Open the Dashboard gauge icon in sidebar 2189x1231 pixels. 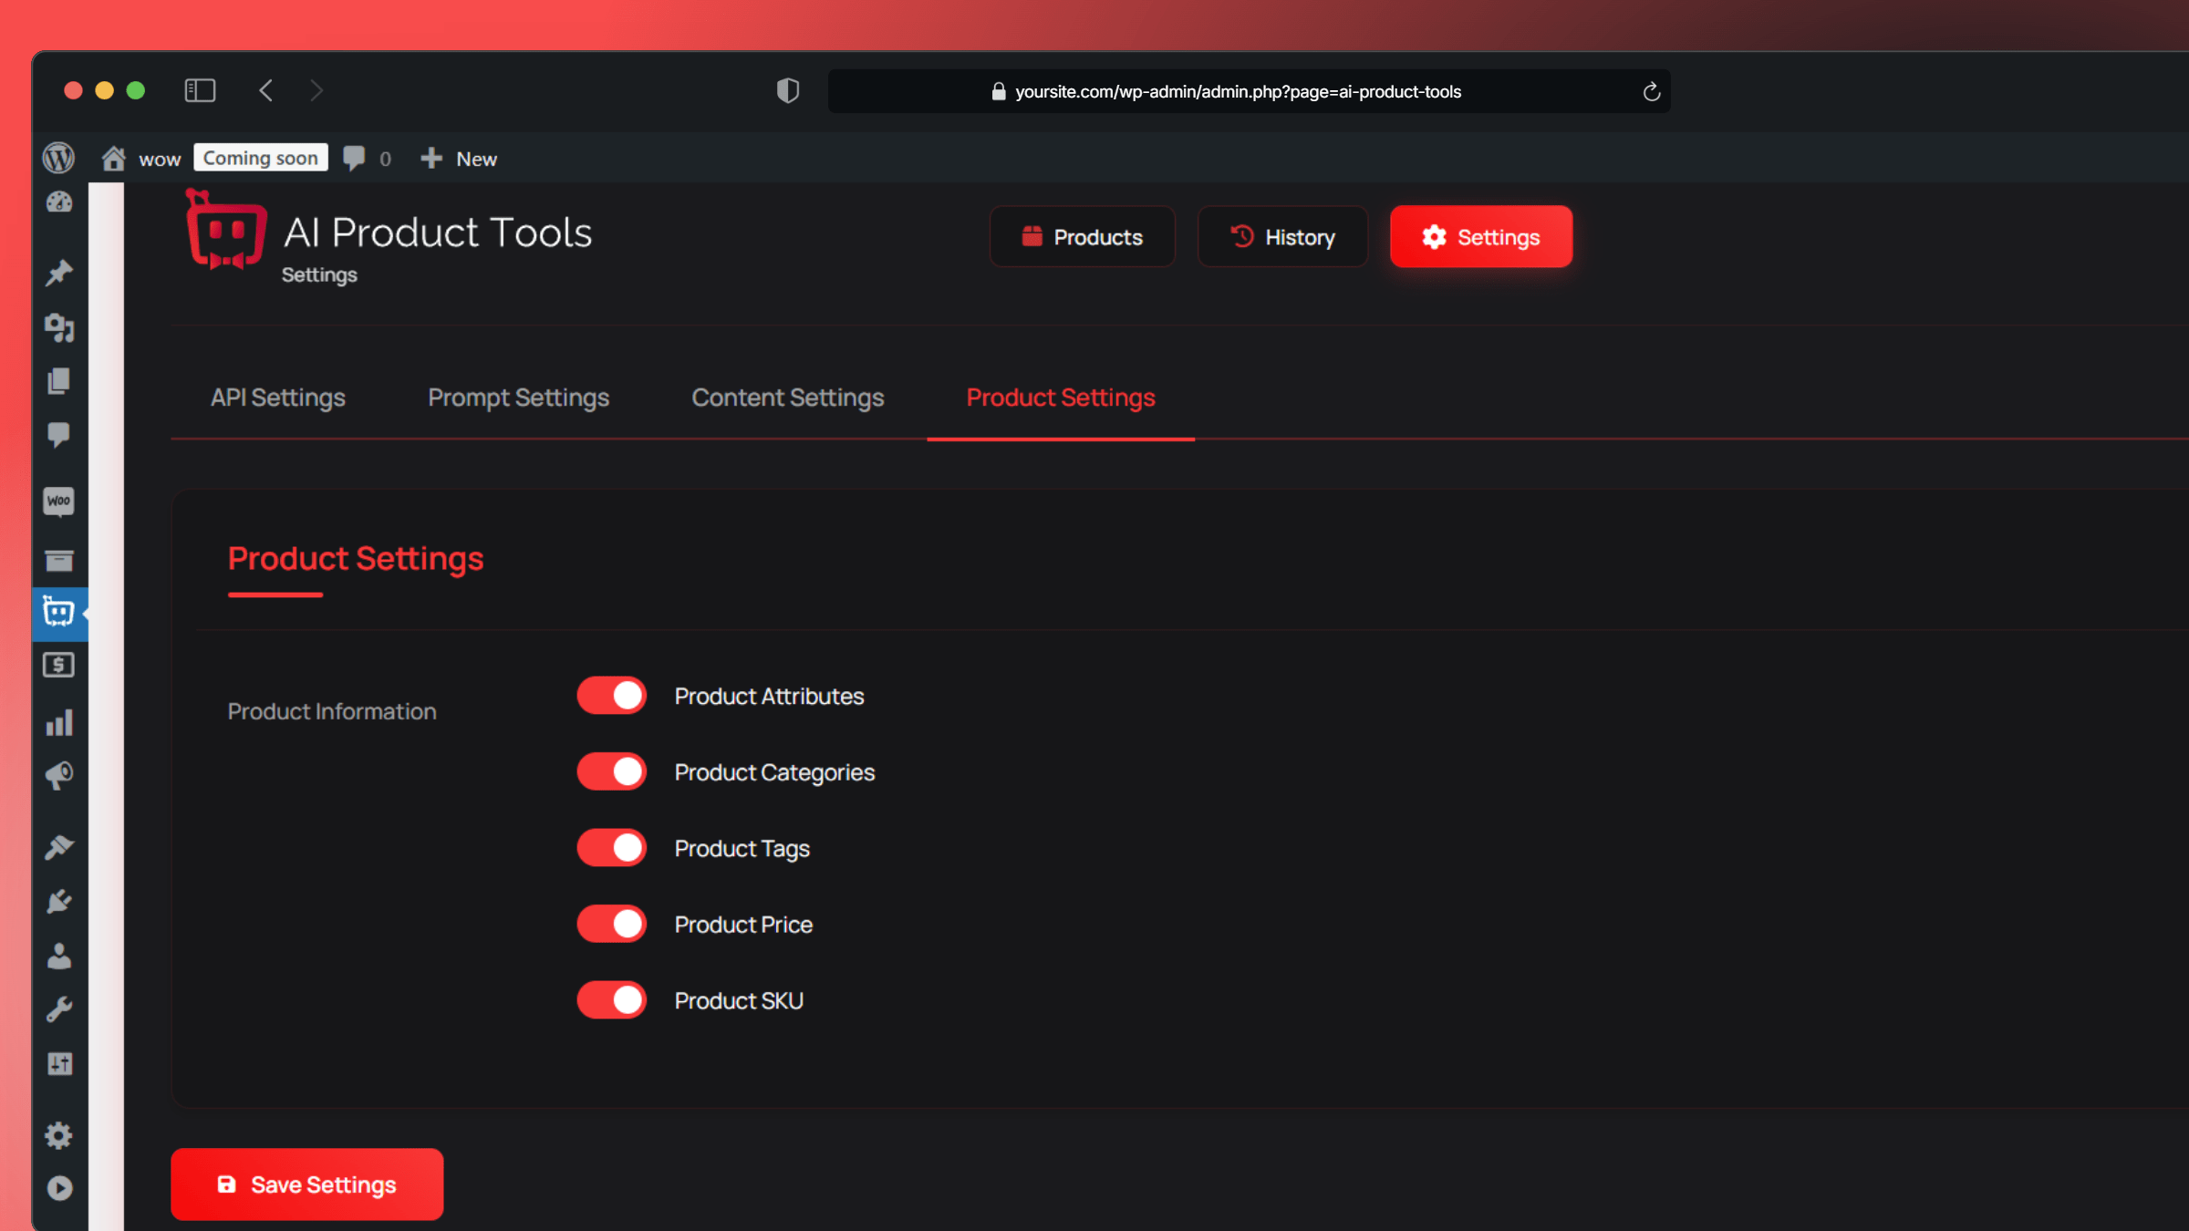point(59,202)
